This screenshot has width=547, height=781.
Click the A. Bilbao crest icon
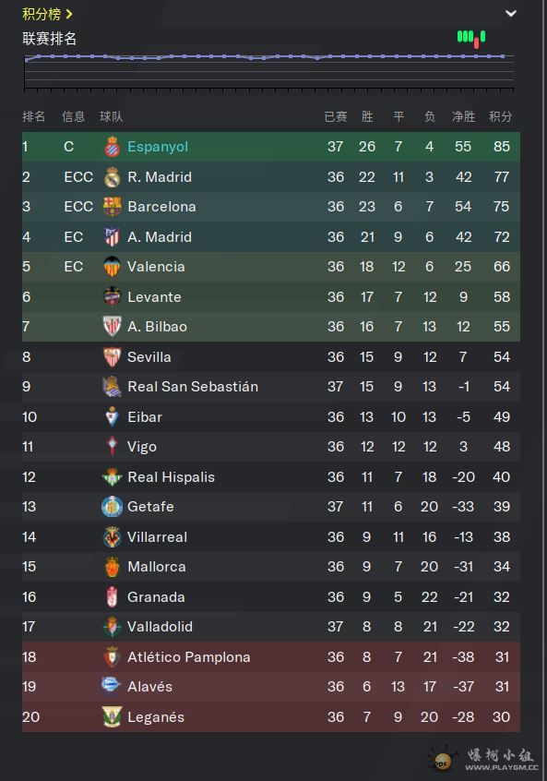[112, 326]
